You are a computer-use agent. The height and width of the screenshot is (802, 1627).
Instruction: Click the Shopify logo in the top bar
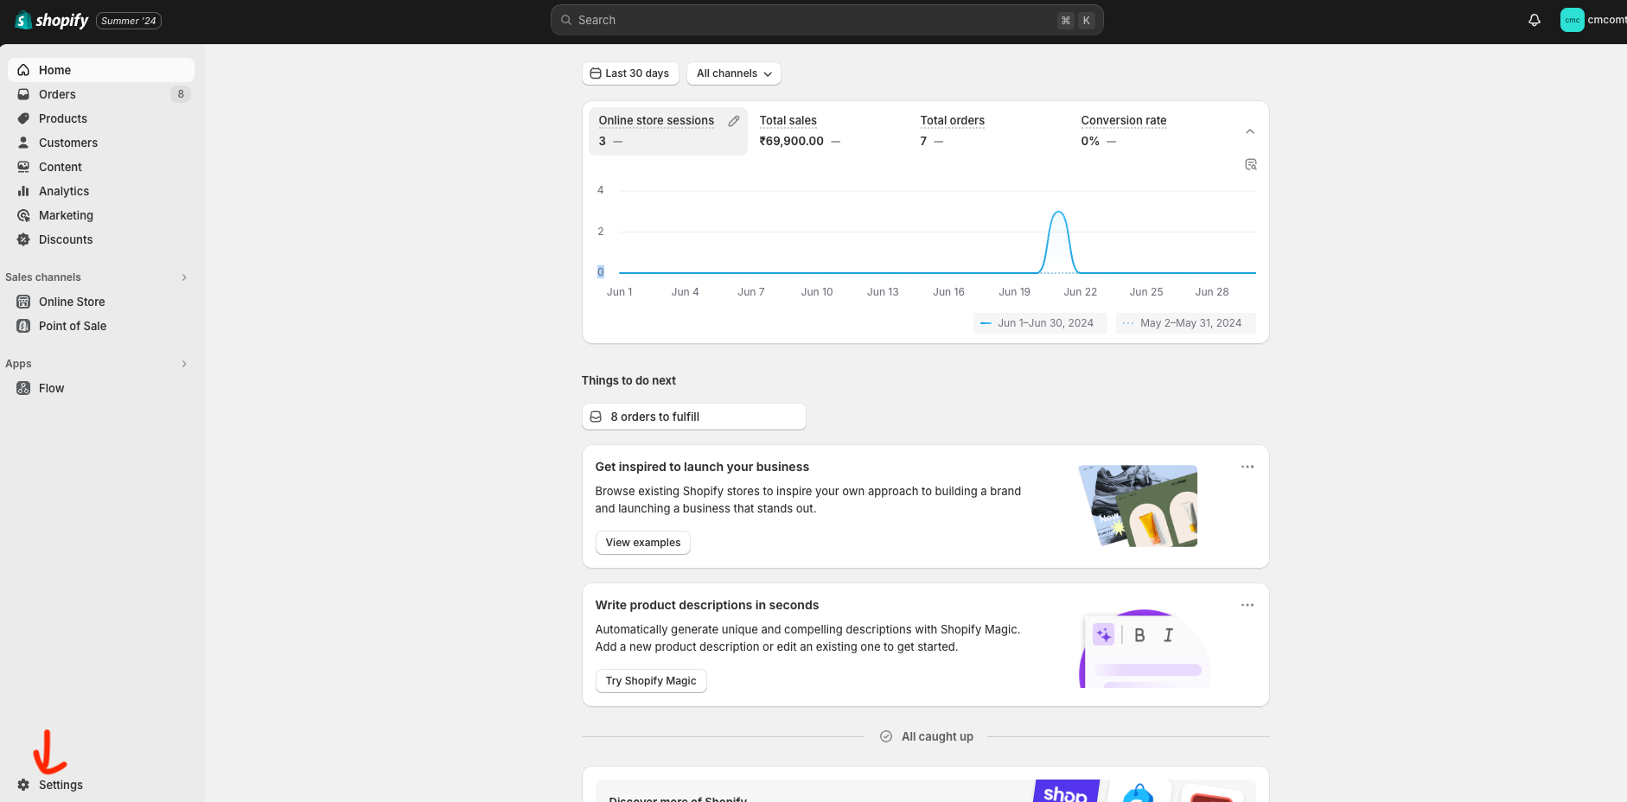(52, 20)
